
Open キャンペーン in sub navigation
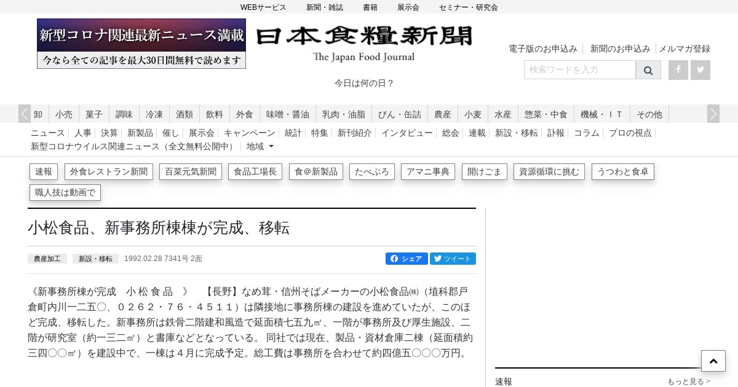pos(250,133)
